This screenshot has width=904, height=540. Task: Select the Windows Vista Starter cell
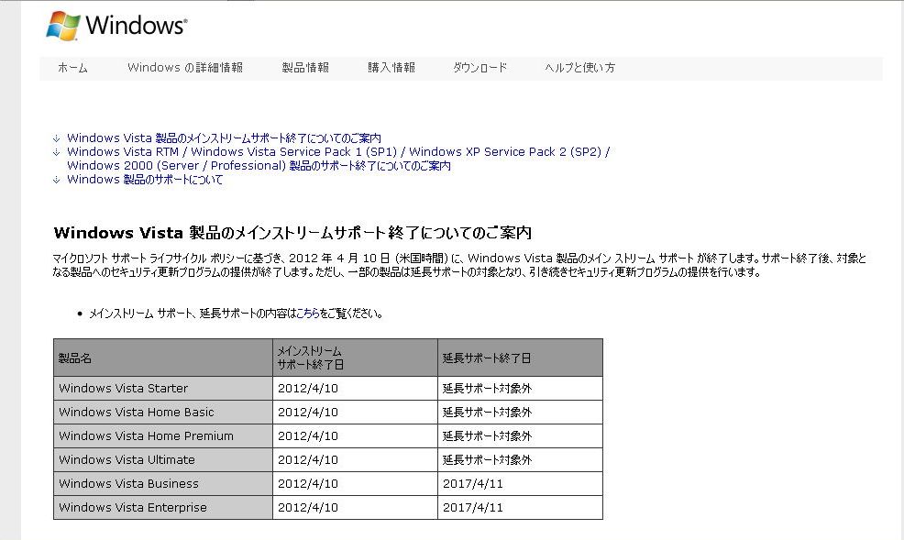(x=163, y=389)
